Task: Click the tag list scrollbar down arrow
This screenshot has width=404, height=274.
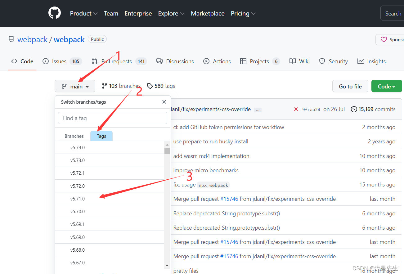Action: 167,265
